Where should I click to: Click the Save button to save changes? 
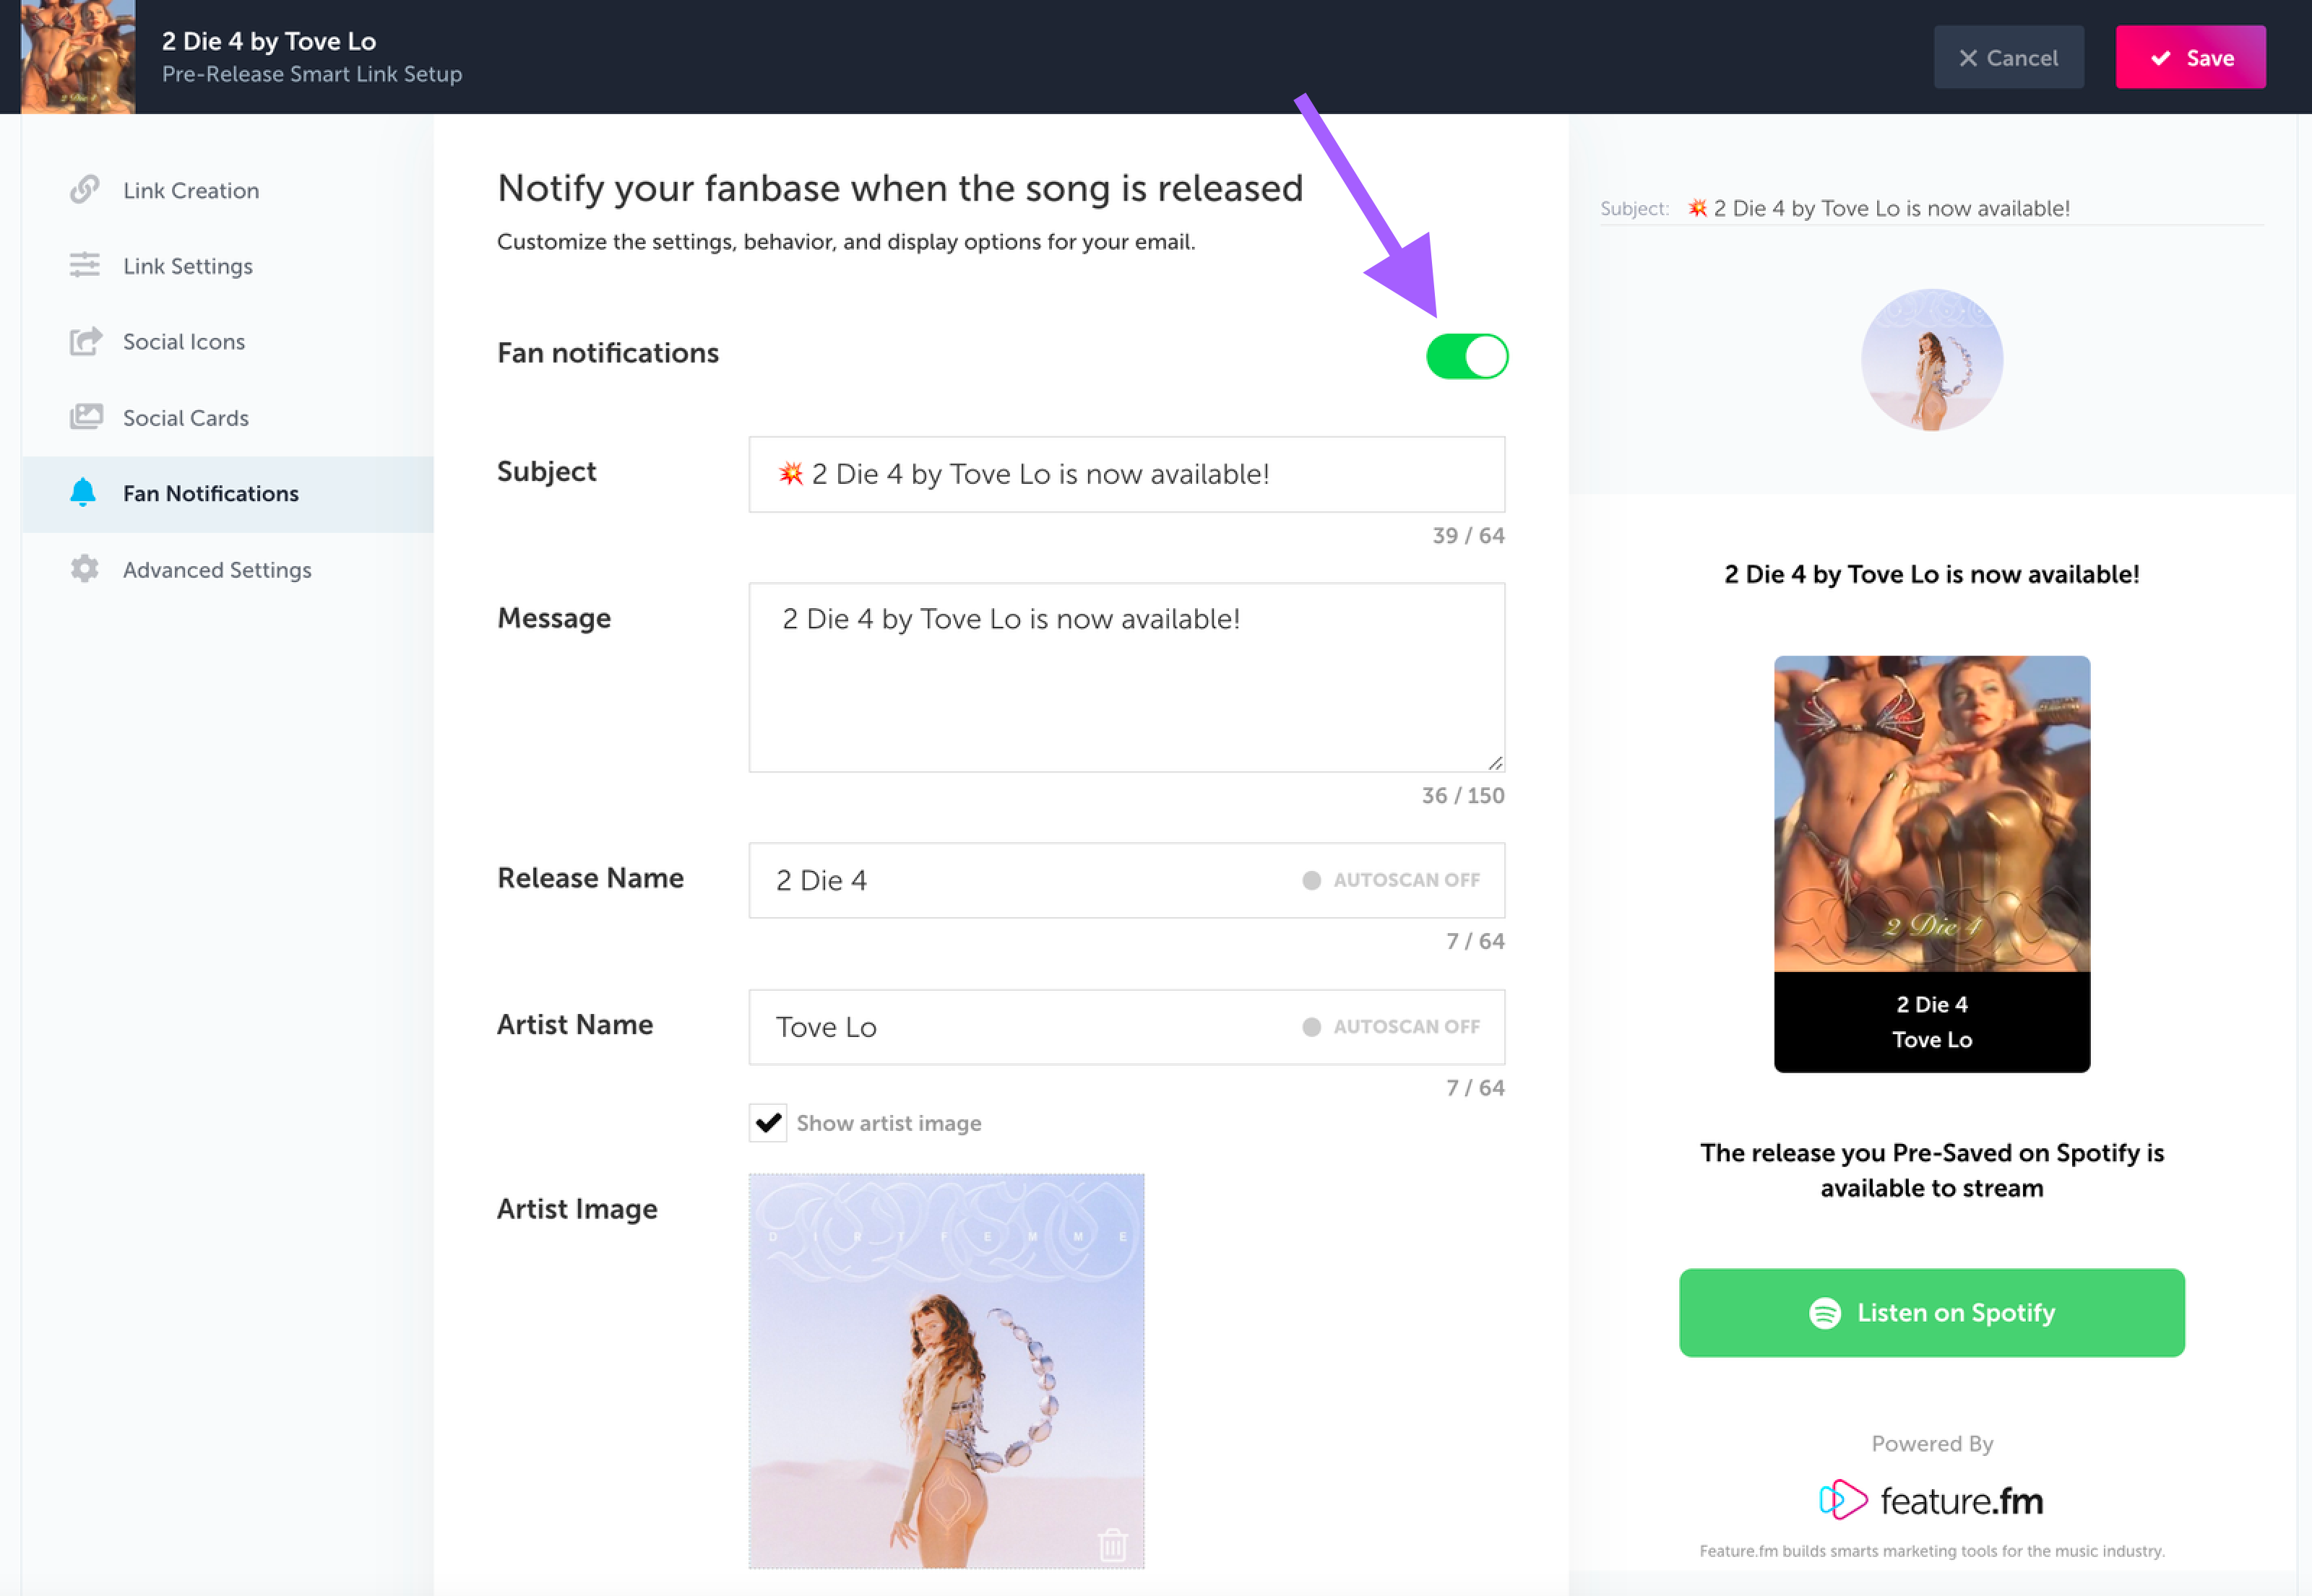point(2194,56)
